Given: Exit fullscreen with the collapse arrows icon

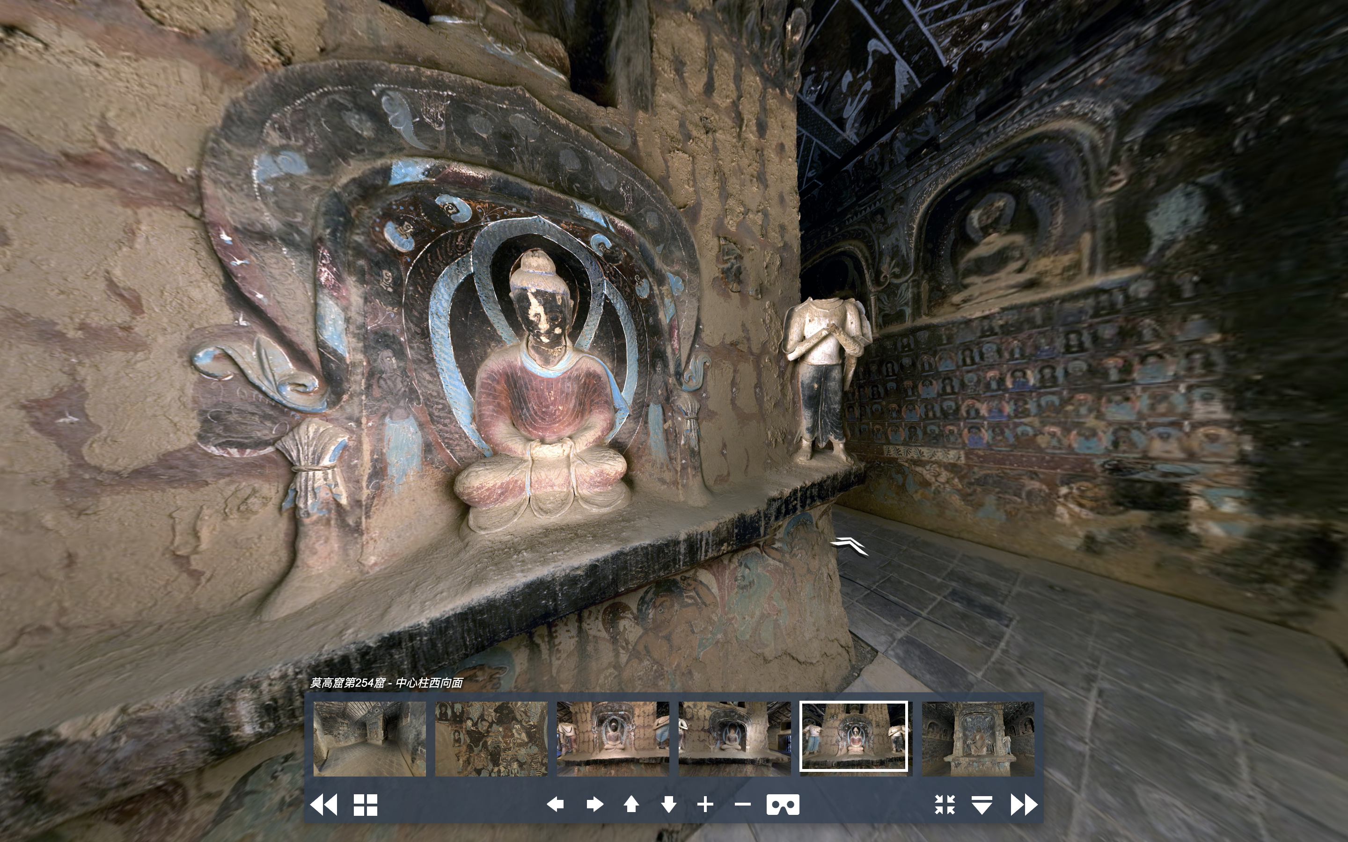Looking at the screenshot, I should (x=945, y=805).
